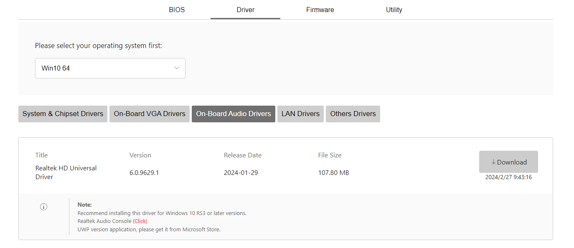Click the info icon beside the Note
This screenshot has width=574, height=248.
44,207
